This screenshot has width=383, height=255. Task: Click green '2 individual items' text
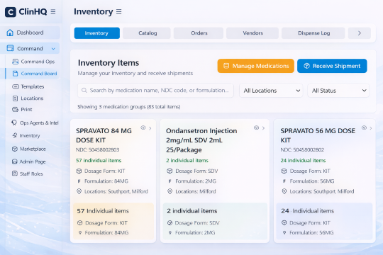coord(187,161)
